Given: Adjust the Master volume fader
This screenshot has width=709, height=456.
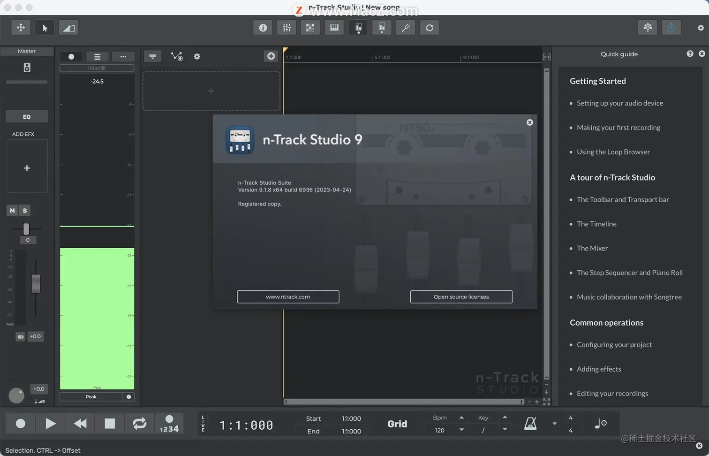Looking at the screenshot, I should click(x=36, y=284).
